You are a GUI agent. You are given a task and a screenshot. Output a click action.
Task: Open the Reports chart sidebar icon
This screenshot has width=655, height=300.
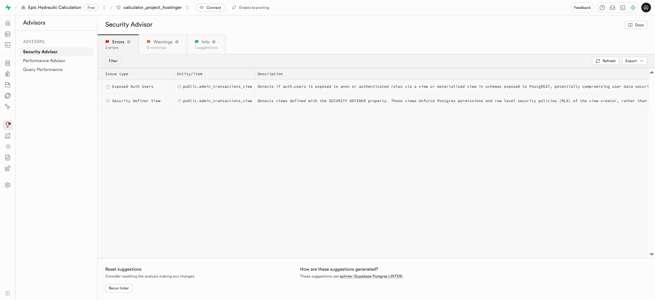(x=8, y=136)
